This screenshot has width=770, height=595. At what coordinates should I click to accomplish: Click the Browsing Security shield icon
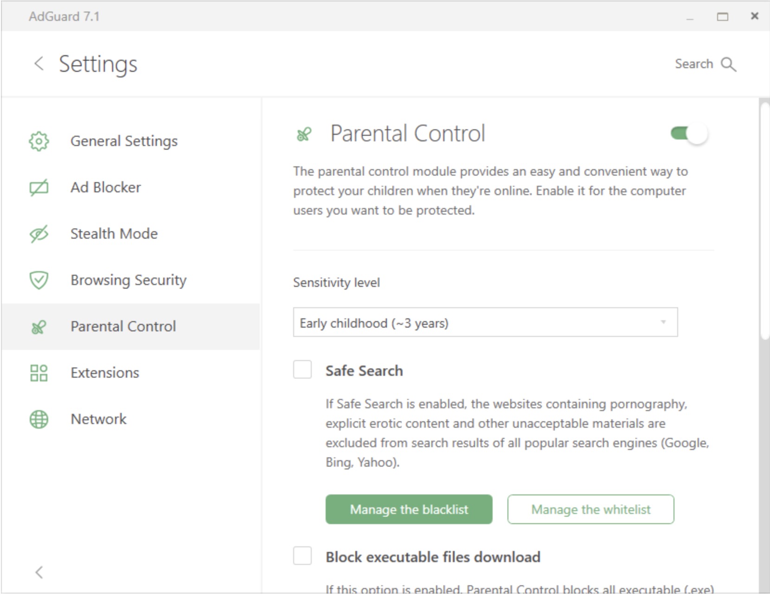[x=39, y=280]
